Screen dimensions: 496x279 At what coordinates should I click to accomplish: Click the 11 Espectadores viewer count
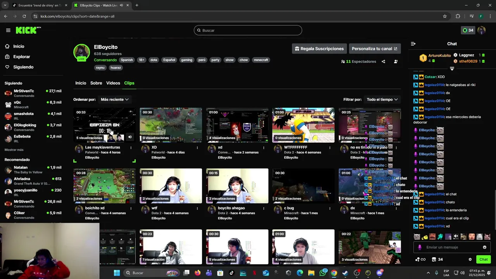coord(358,62)
